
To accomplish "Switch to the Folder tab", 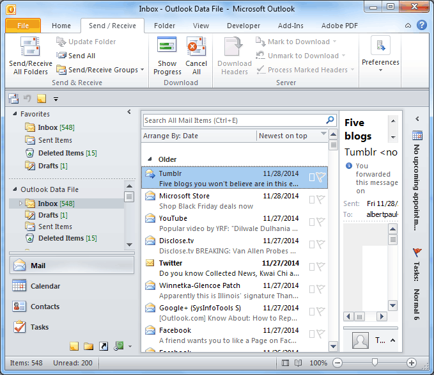I will coord(164,26).
